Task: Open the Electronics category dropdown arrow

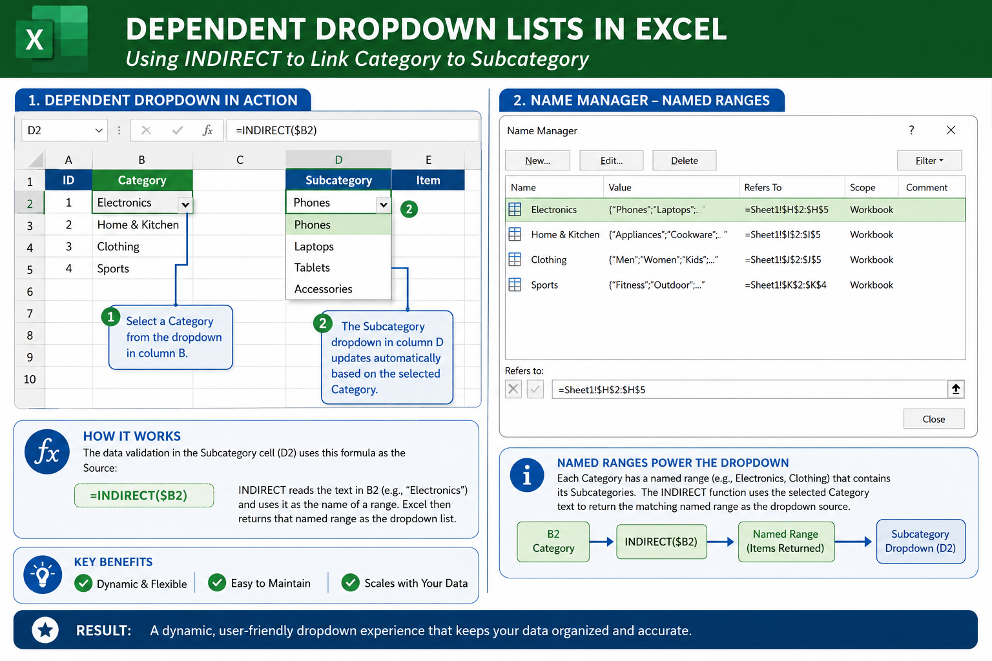Action: click(185, 205)
